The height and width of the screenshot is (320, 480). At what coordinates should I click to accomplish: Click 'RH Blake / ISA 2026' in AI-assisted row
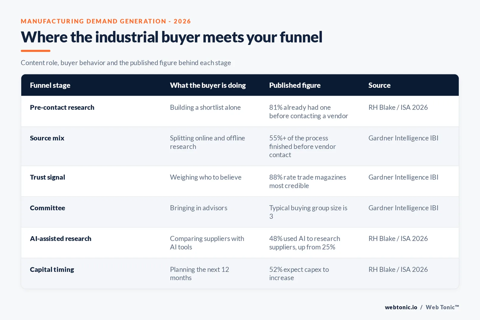[398, 239]
